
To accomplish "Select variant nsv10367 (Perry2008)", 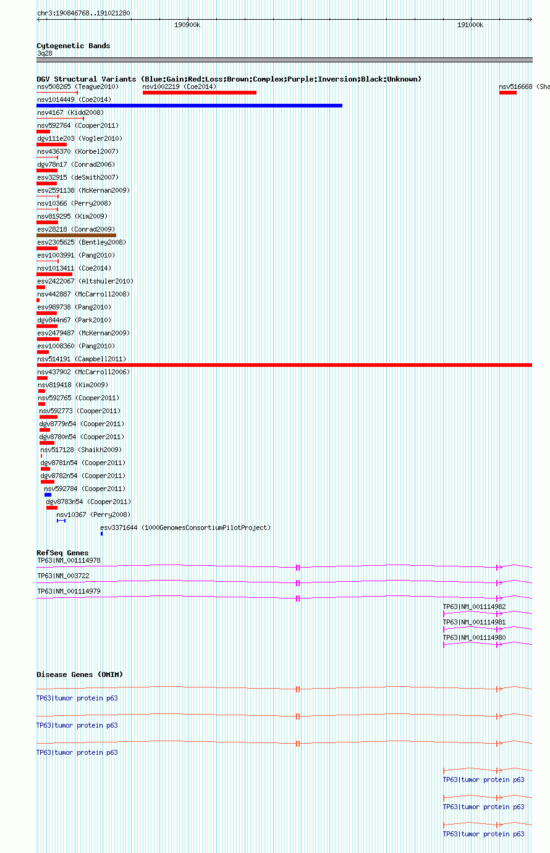I will [94, 515].
